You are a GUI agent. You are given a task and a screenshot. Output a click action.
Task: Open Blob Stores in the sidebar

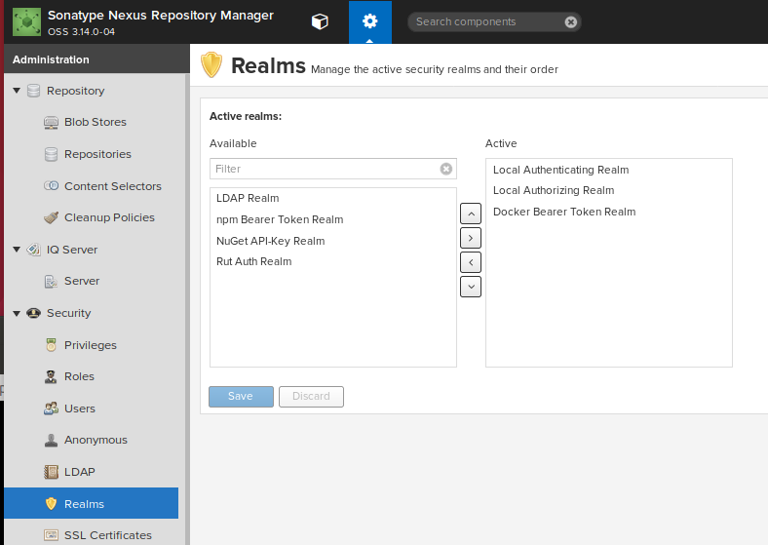point(96,122)
